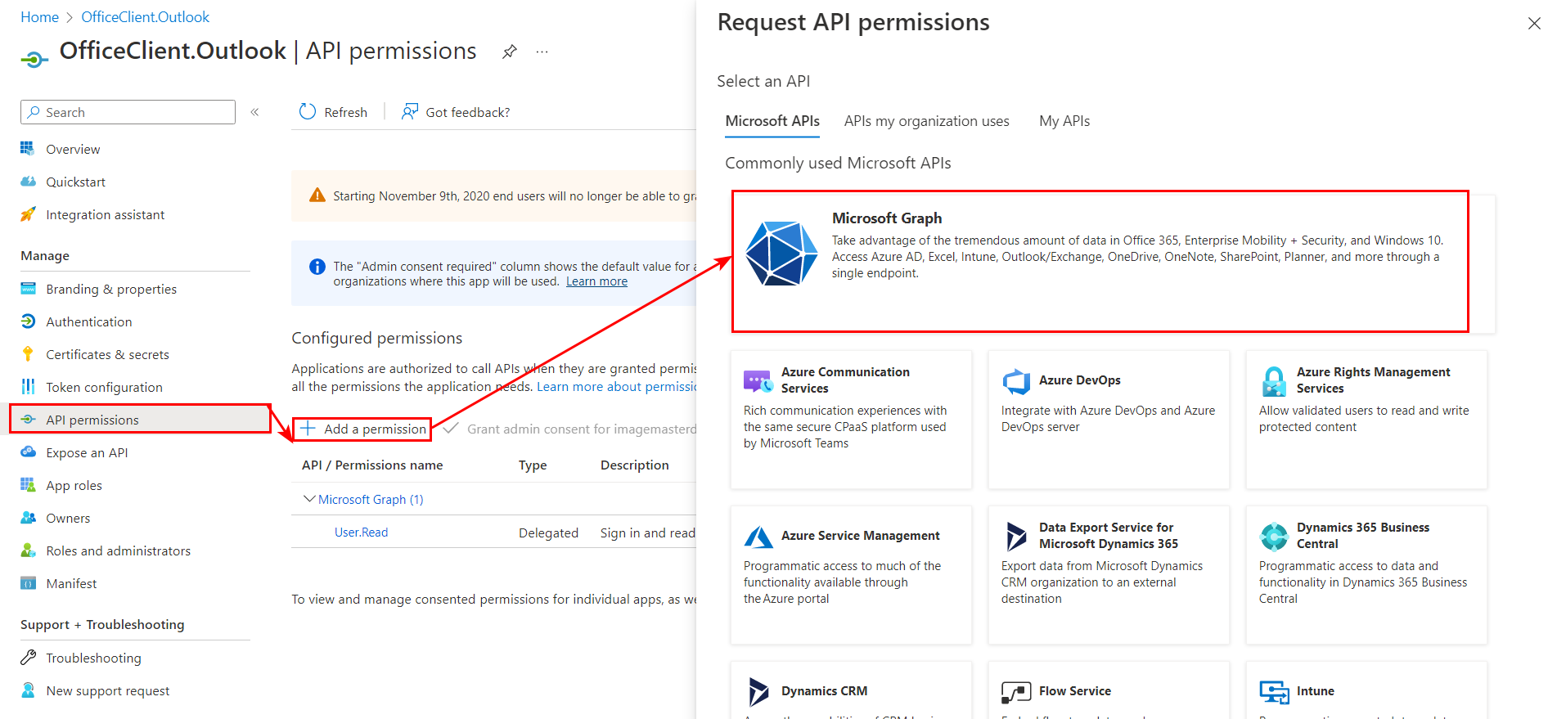
Task: Select the Azure Service Management card title
Action: [x=860, y=536]
